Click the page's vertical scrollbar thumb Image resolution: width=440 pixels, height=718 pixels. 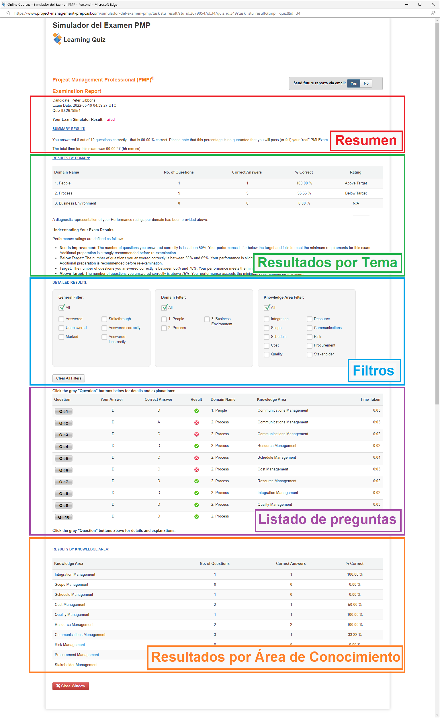(x=437, y=213)
